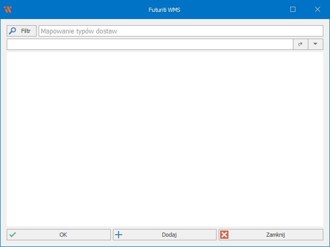Expand the dropdown arrow below the filter
This screenshot has width=330, height=247.
[315, 44]
